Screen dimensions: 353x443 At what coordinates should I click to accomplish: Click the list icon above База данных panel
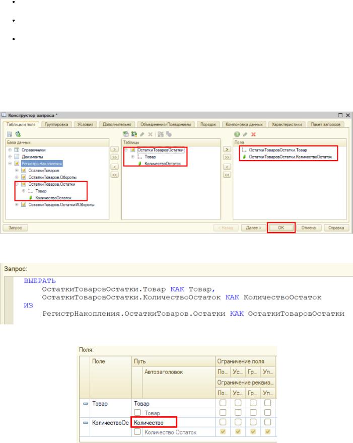point(10,134)
